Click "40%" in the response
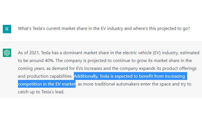 pyautogui.click(x=49, y=60)
